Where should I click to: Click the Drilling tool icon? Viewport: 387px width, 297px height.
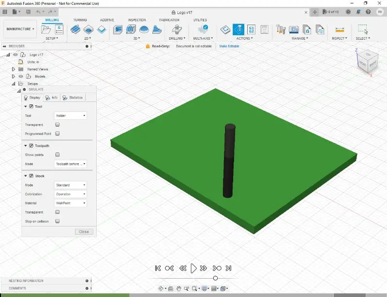(x=177, y=29)
